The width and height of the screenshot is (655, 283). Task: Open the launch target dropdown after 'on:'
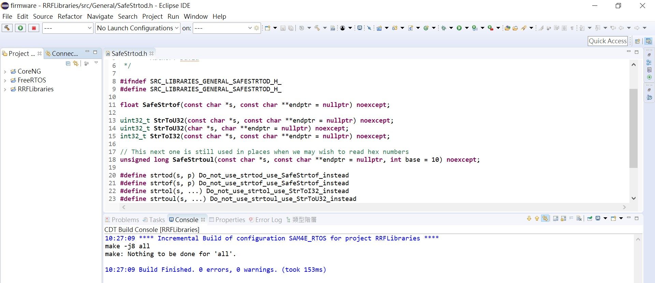click(223, 28)
